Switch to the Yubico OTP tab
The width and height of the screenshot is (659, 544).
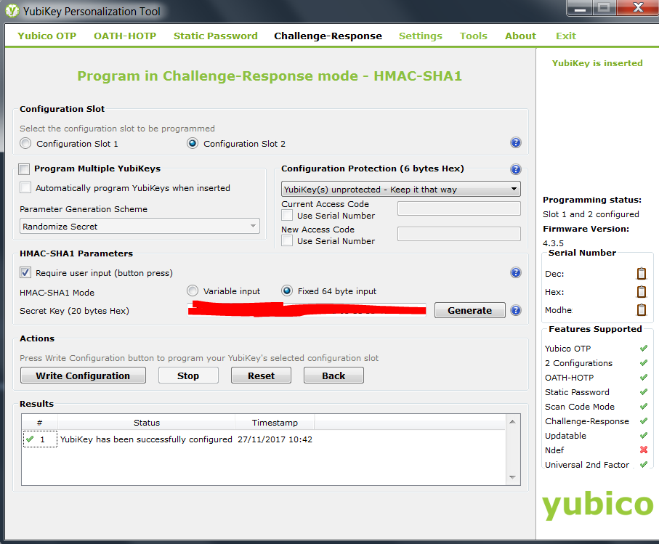point(47,36)
